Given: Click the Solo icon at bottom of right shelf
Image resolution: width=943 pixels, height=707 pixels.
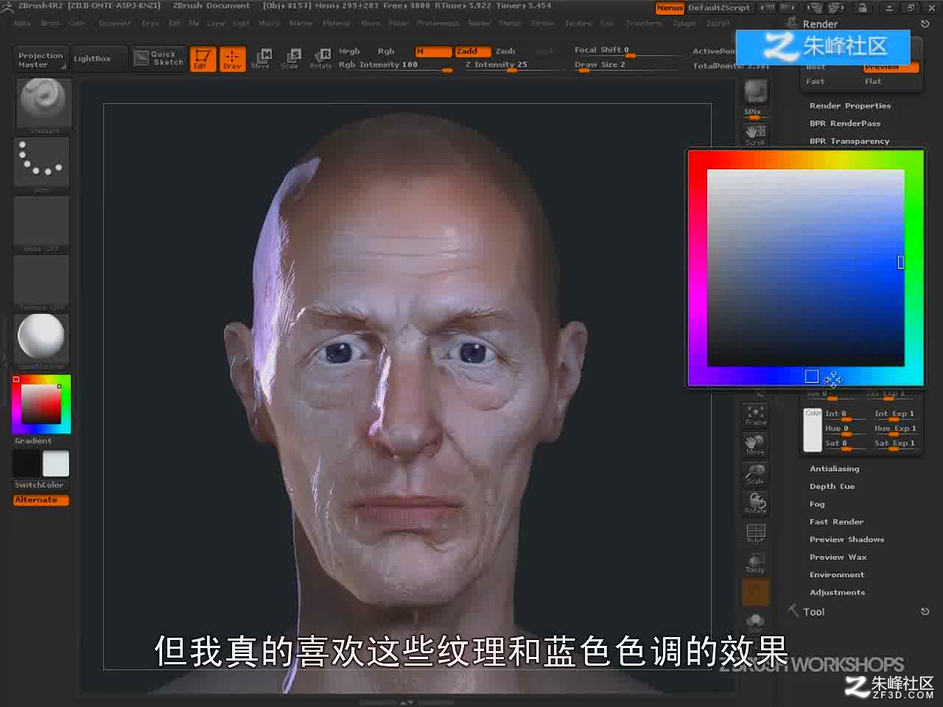Looking at the screenshot, I should point(755,623).
